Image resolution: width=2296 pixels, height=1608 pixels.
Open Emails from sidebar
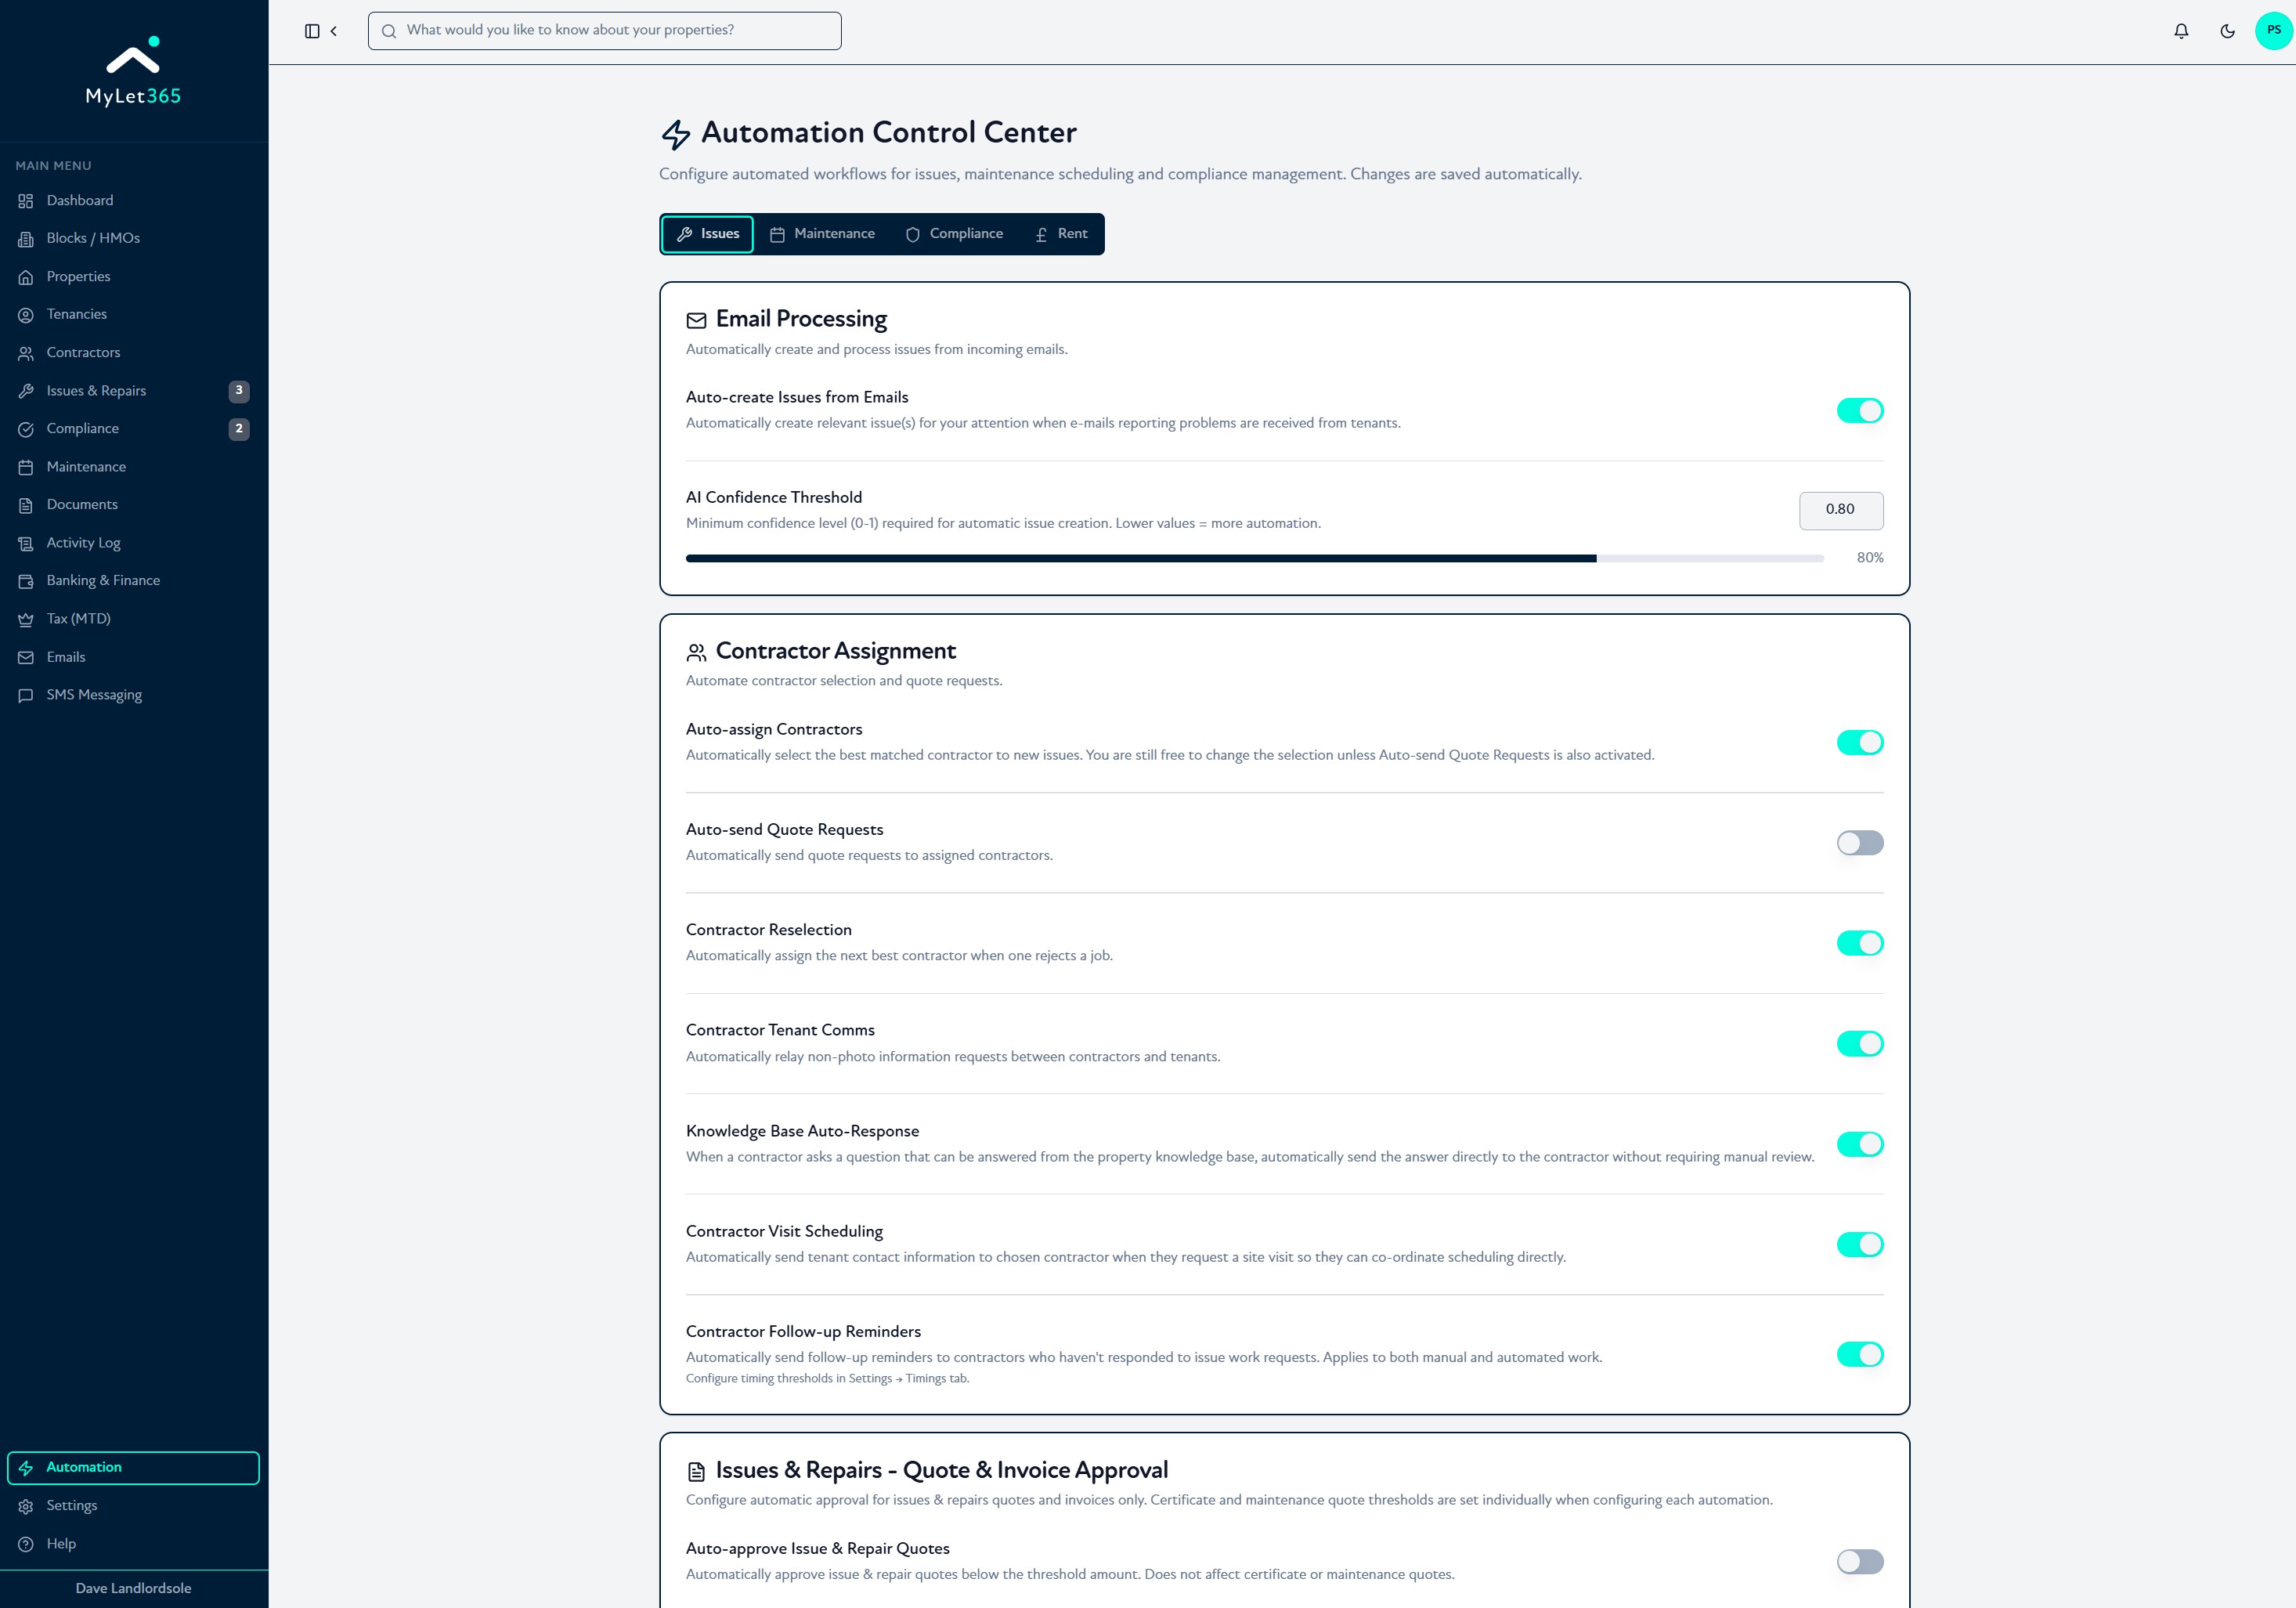(133, 657)
